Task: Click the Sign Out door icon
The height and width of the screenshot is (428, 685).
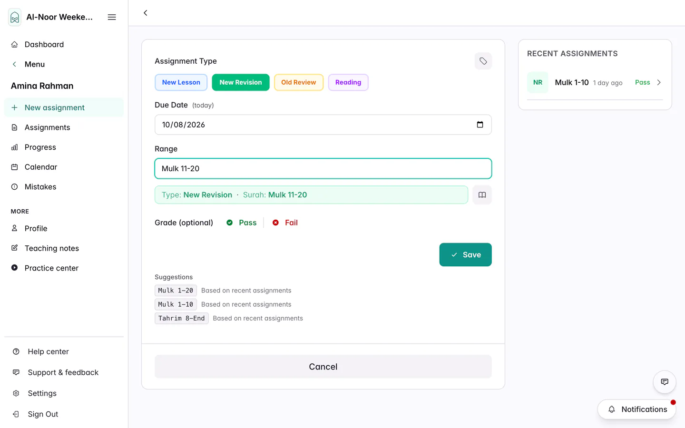Action: coord(16,414)
